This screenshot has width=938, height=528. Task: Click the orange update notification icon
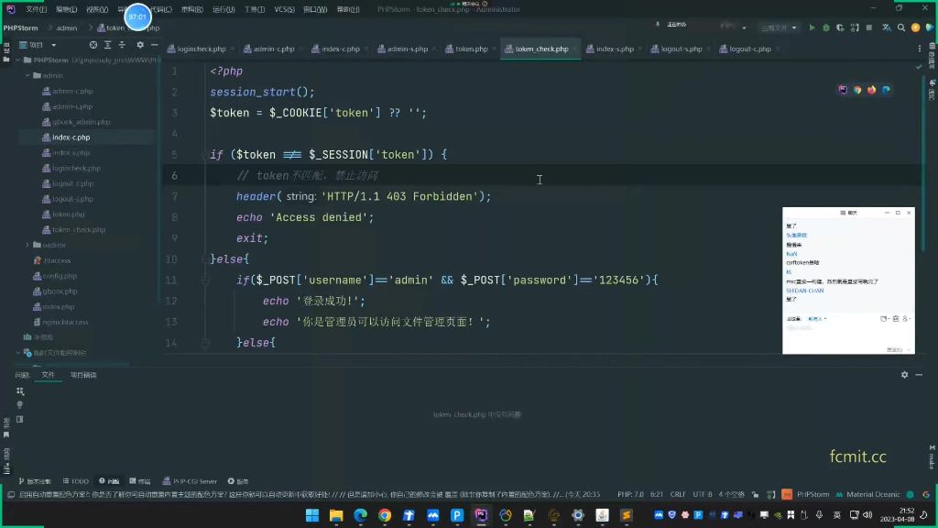click(915, 27)
